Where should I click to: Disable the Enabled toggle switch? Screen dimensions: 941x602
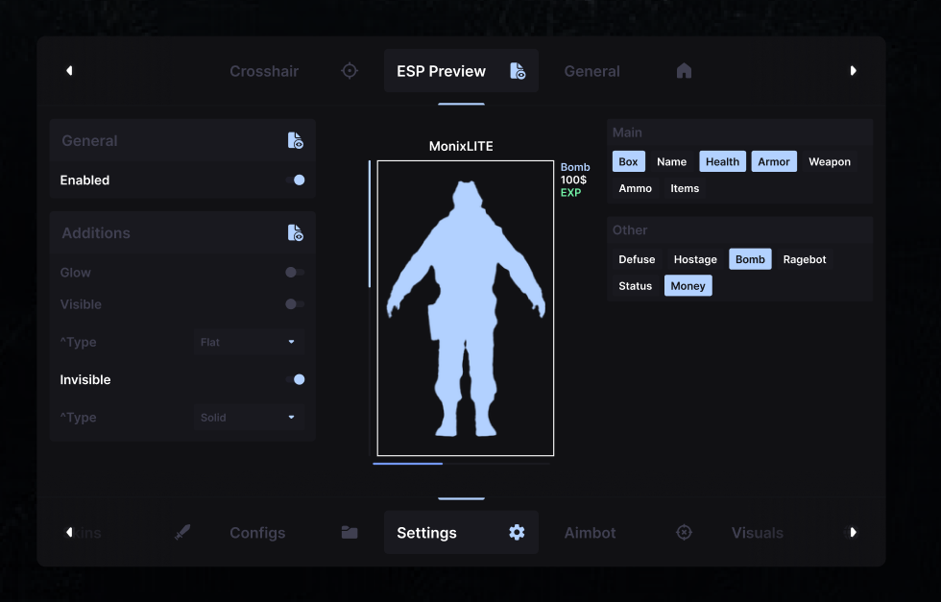coord(295,181)
